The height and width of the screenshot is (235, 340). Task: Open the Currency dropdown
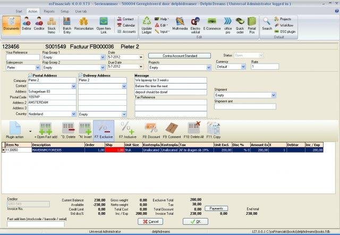pos(243,66)
